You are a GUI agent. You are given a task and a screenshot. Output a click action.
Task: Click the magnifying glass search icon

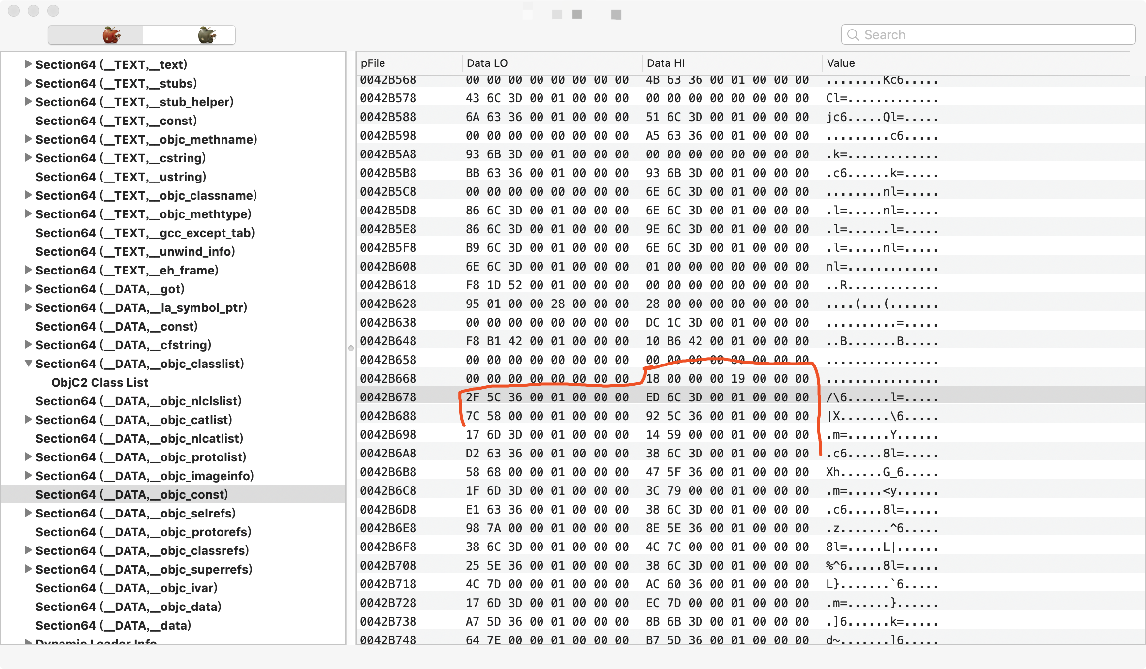click(853, 35)
